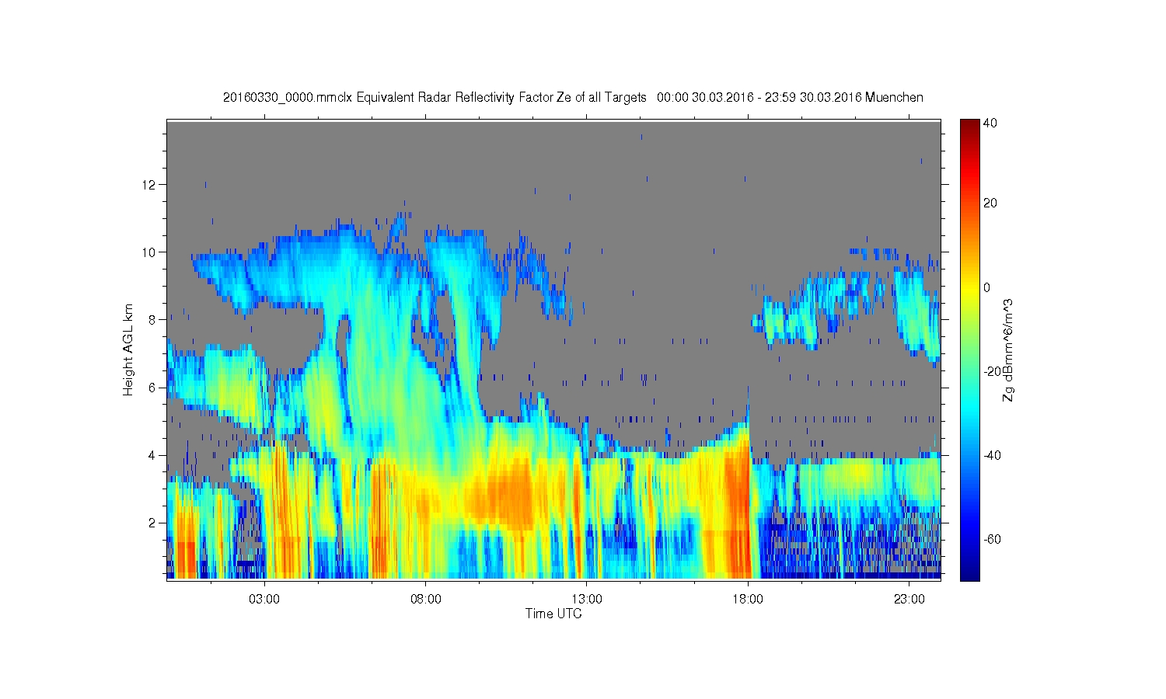Screen dimensions: 1166x699
Task: Click the '03:00' time tick label
Action: pyautogui.click(x=264, y=600)
